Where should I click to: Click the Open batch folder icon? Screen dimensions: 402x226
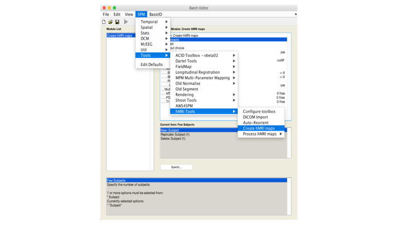pos(111,22)
